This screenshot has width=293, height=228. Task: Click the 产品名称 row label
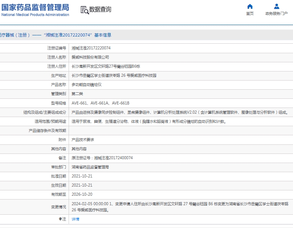(x=58, y=85)
